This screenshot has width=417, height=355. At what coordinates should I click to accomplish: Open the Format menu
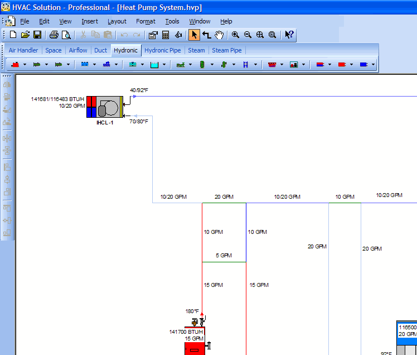146,21
